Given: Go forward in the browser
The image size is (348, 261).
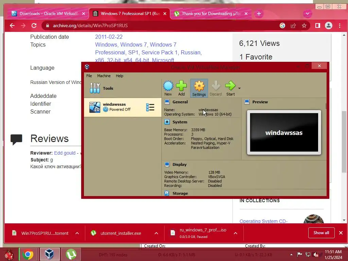Looking at the screenshot, I should (23, 25).
